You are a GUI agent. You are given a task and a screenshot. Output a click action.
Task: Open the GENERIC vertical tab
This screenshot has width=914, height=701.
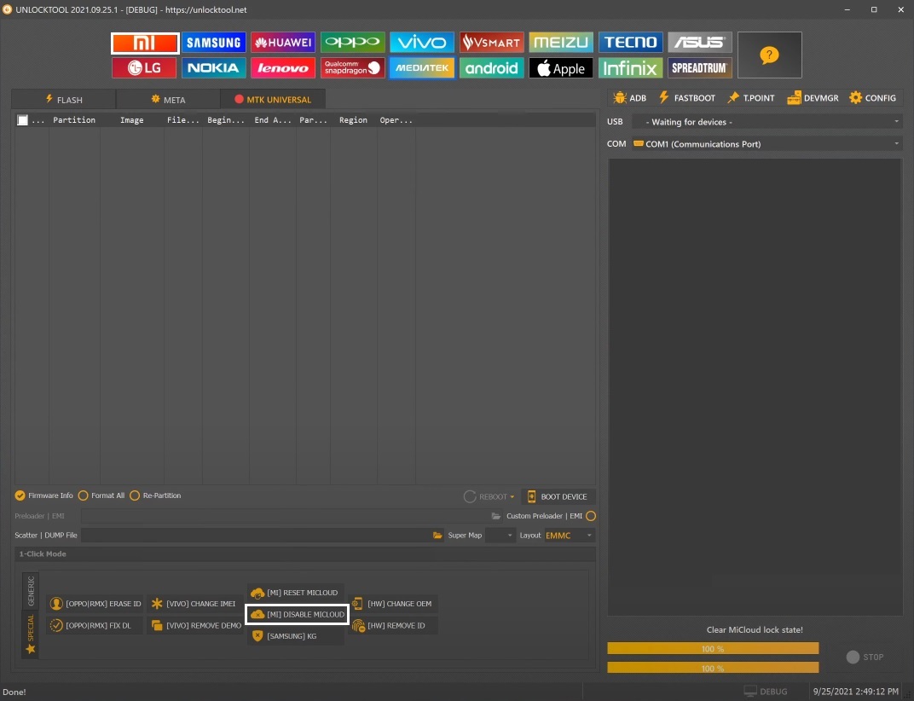tap(31, 591)
